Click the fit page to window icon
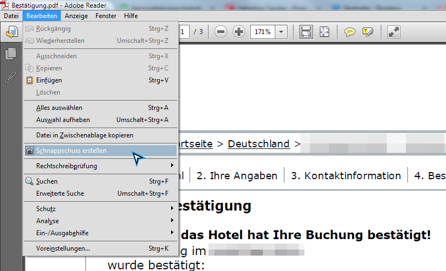 325,32
